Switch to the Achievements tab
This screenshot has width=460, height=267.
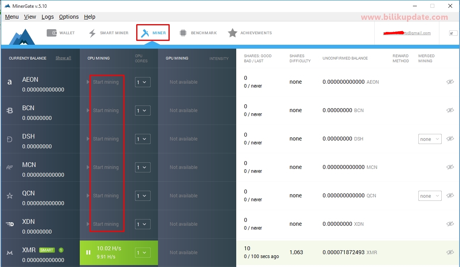pos(249,33)
